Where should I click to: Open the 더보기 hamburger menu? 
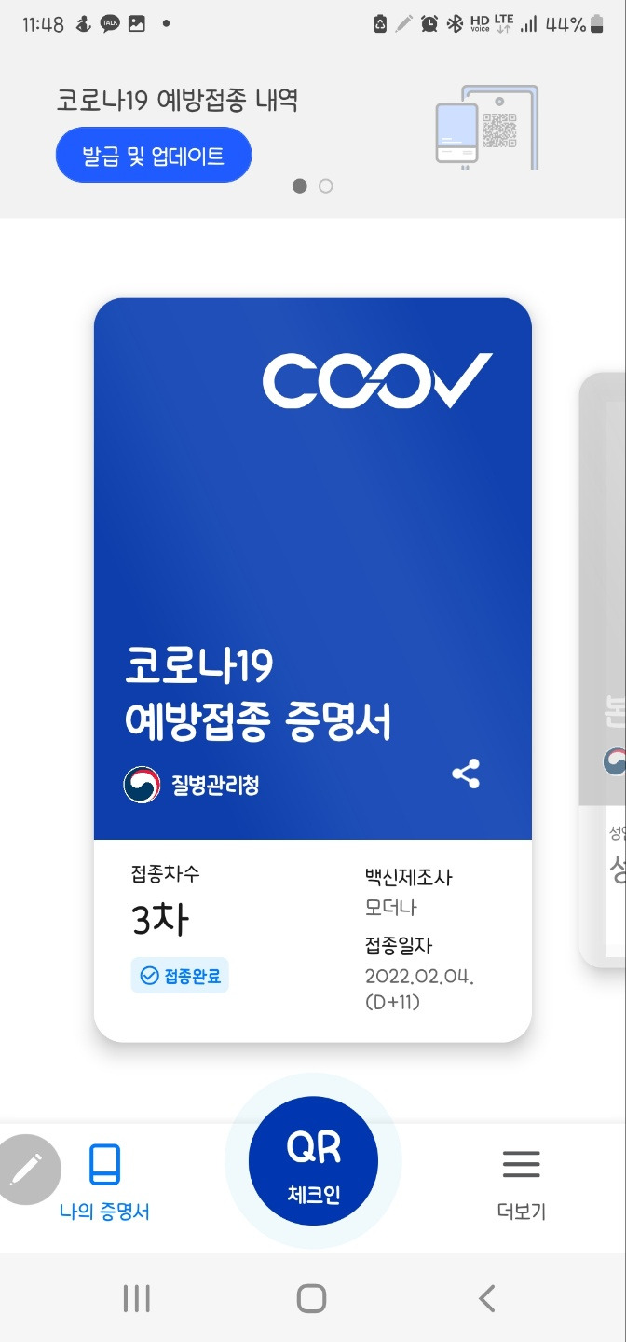click(x=522, y=1183)
